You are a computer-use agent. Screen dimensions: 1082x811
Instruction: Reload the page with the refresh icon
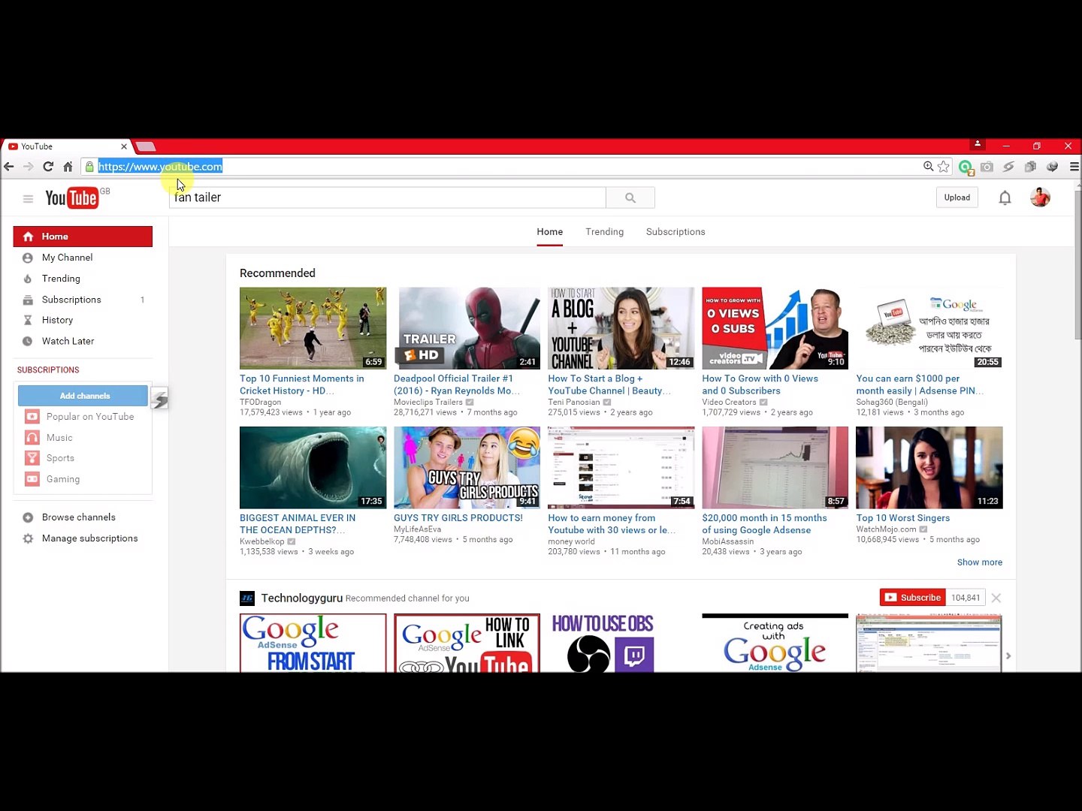pyautogui.click(x=48, y=167)
